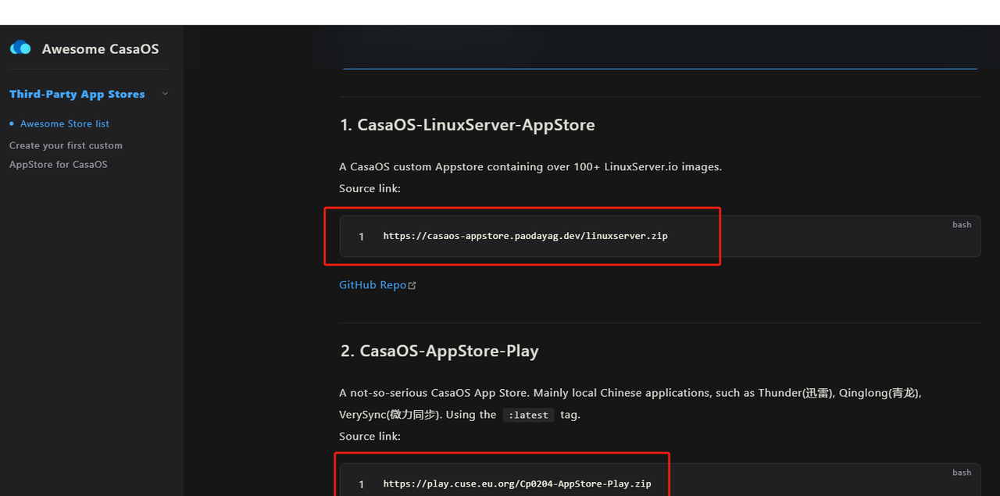The image size is (1000, 496).
Task: Open the Awesome Store list page
Action: (x=65, y=124)
